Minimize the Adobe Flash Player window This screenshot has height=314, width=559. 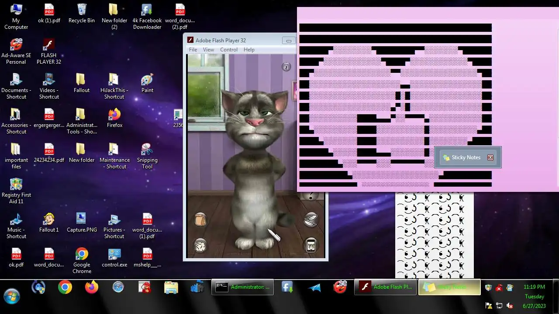coord(289,41)
